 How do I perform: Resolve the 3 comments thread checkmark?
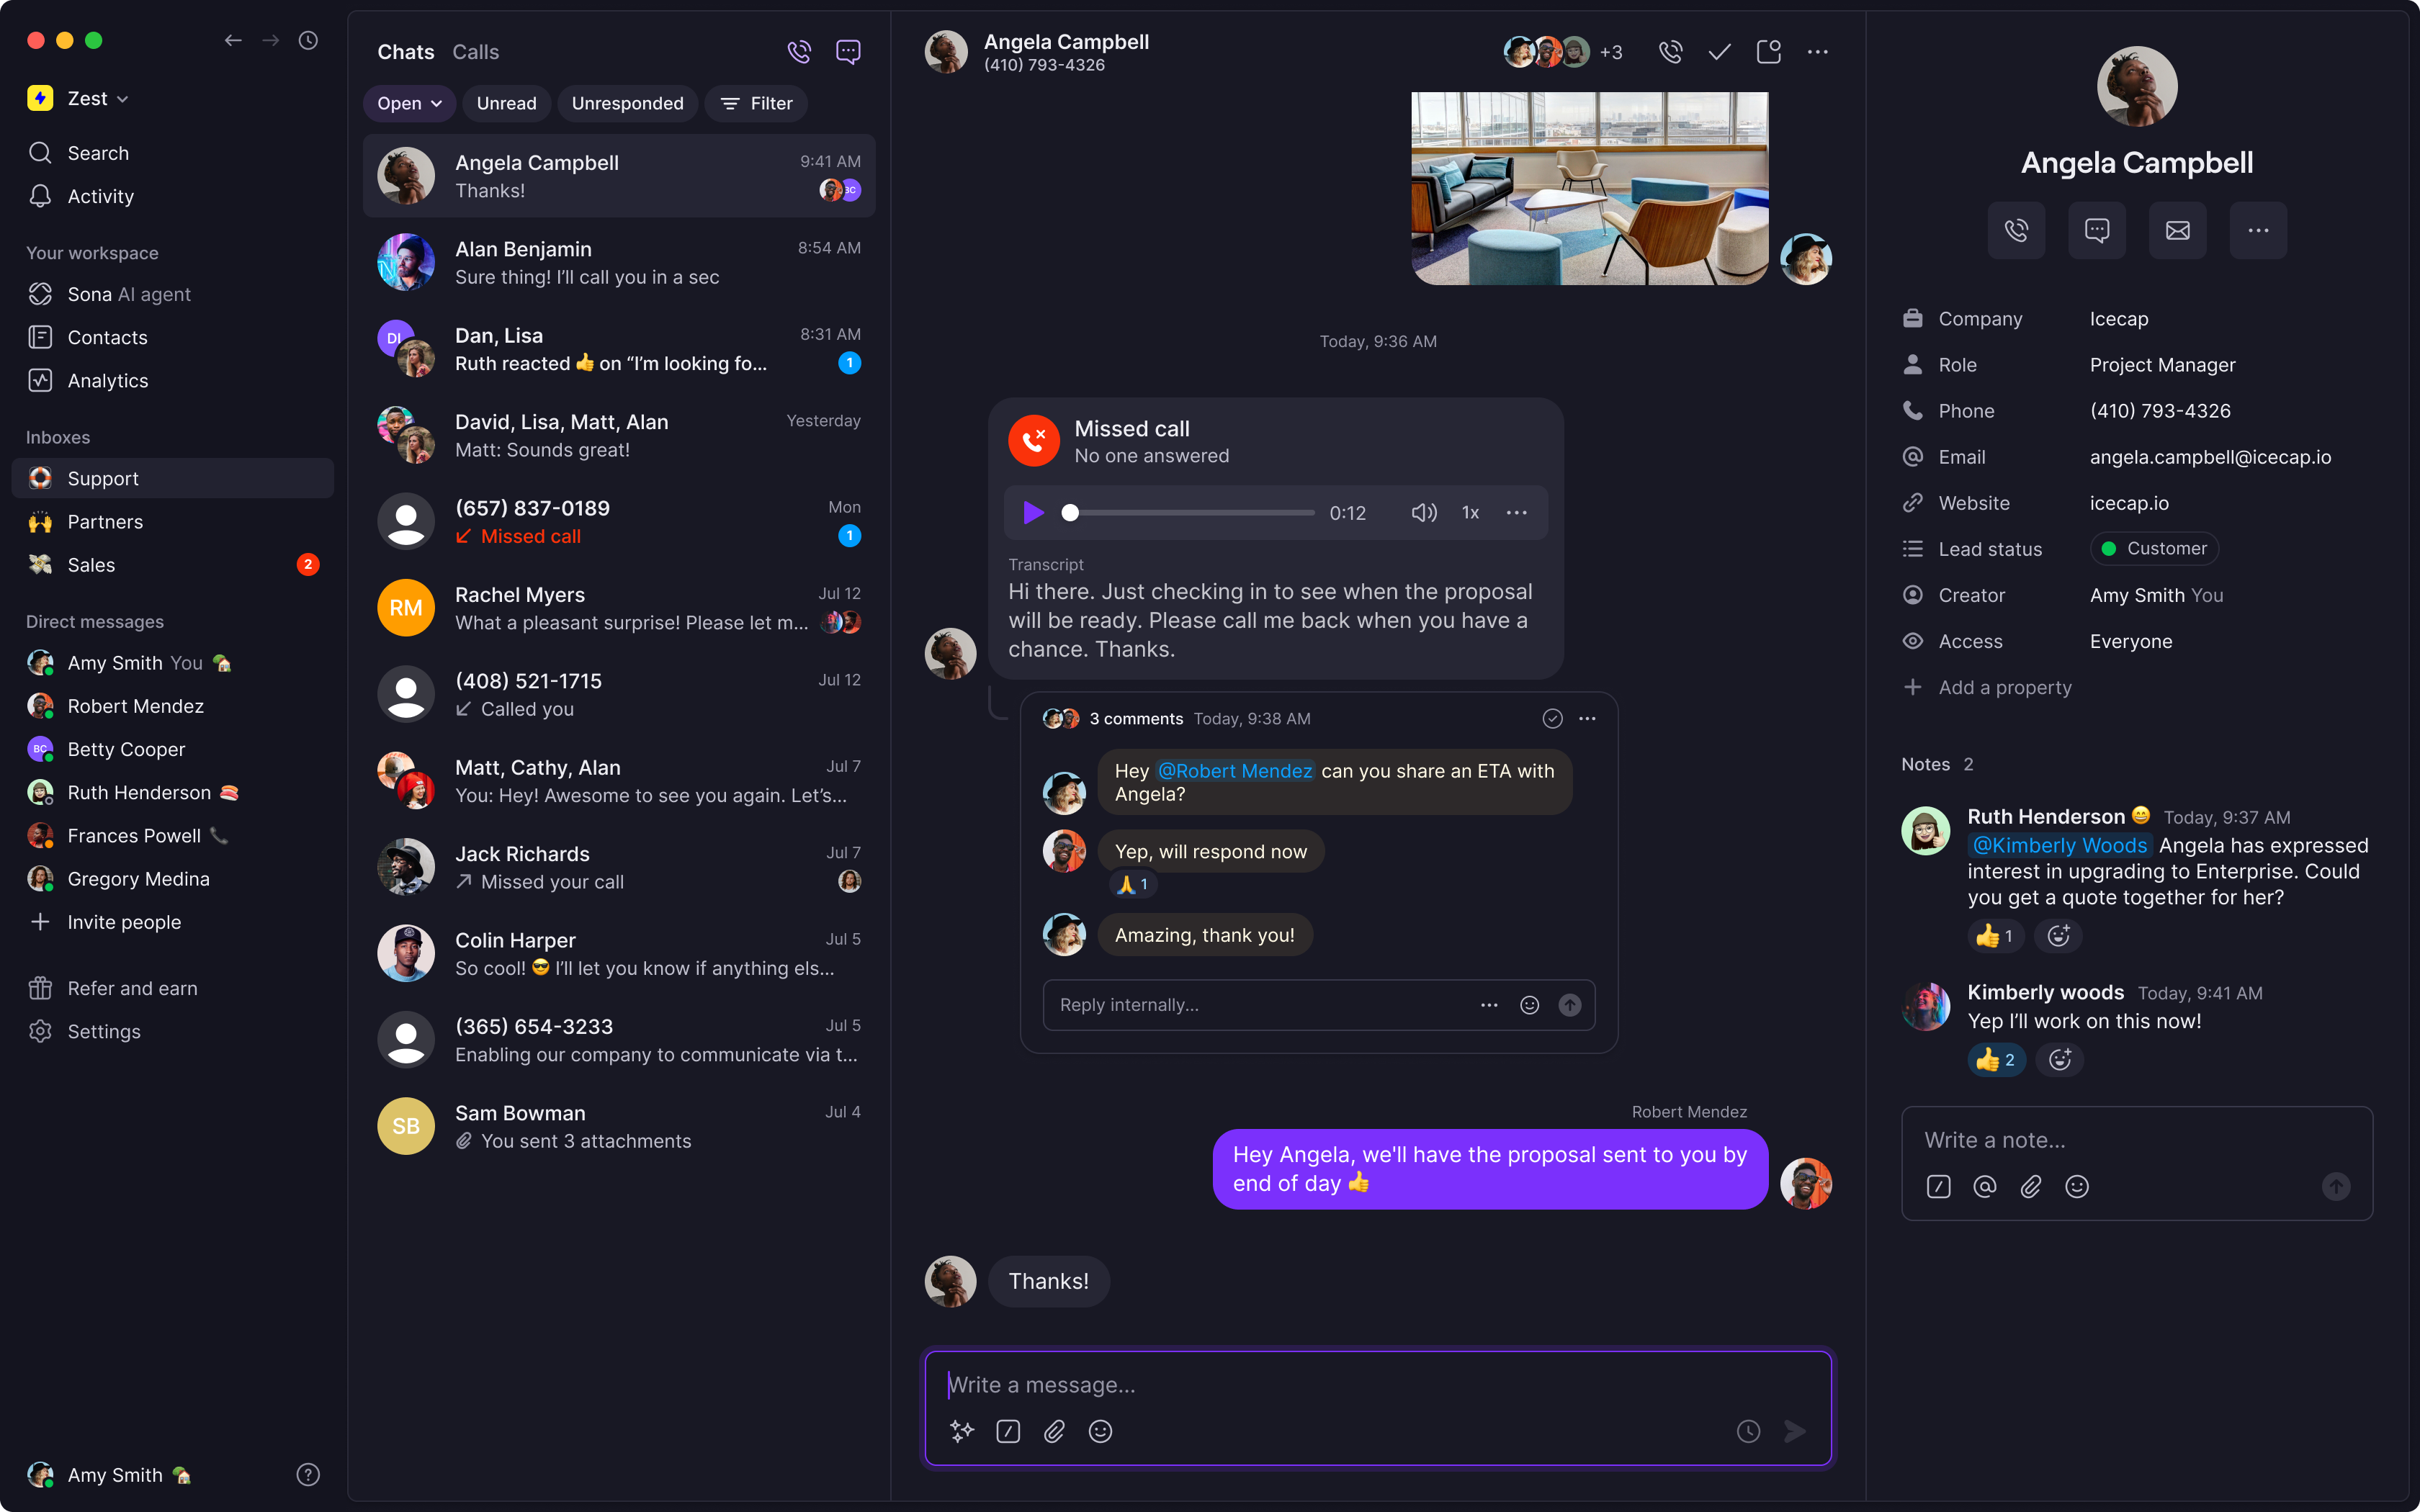[1552, 718]
